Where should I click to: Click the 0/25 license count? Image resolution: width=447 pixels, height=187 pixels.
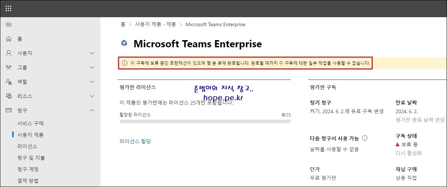(286, 115)
